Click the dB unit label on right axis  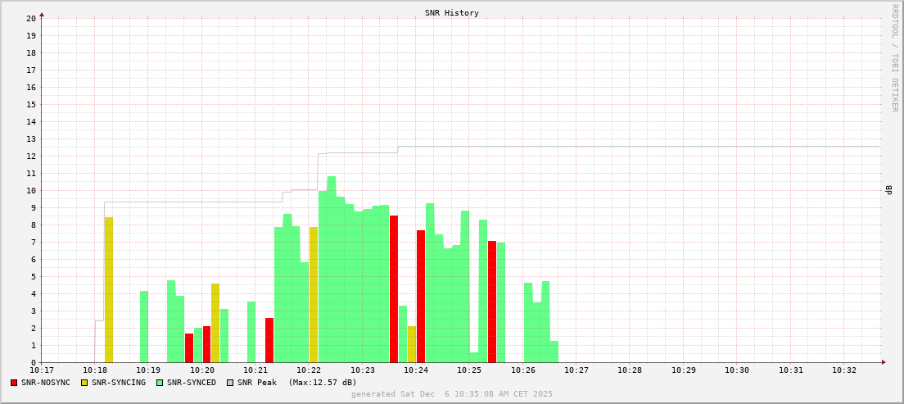tap(888, 190)
